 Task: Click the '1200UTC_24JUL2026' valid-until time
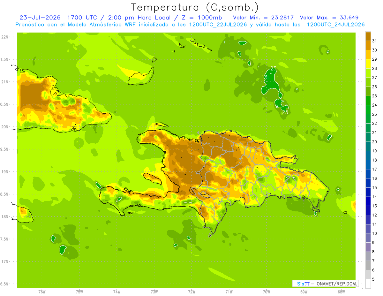coord(335,25)
